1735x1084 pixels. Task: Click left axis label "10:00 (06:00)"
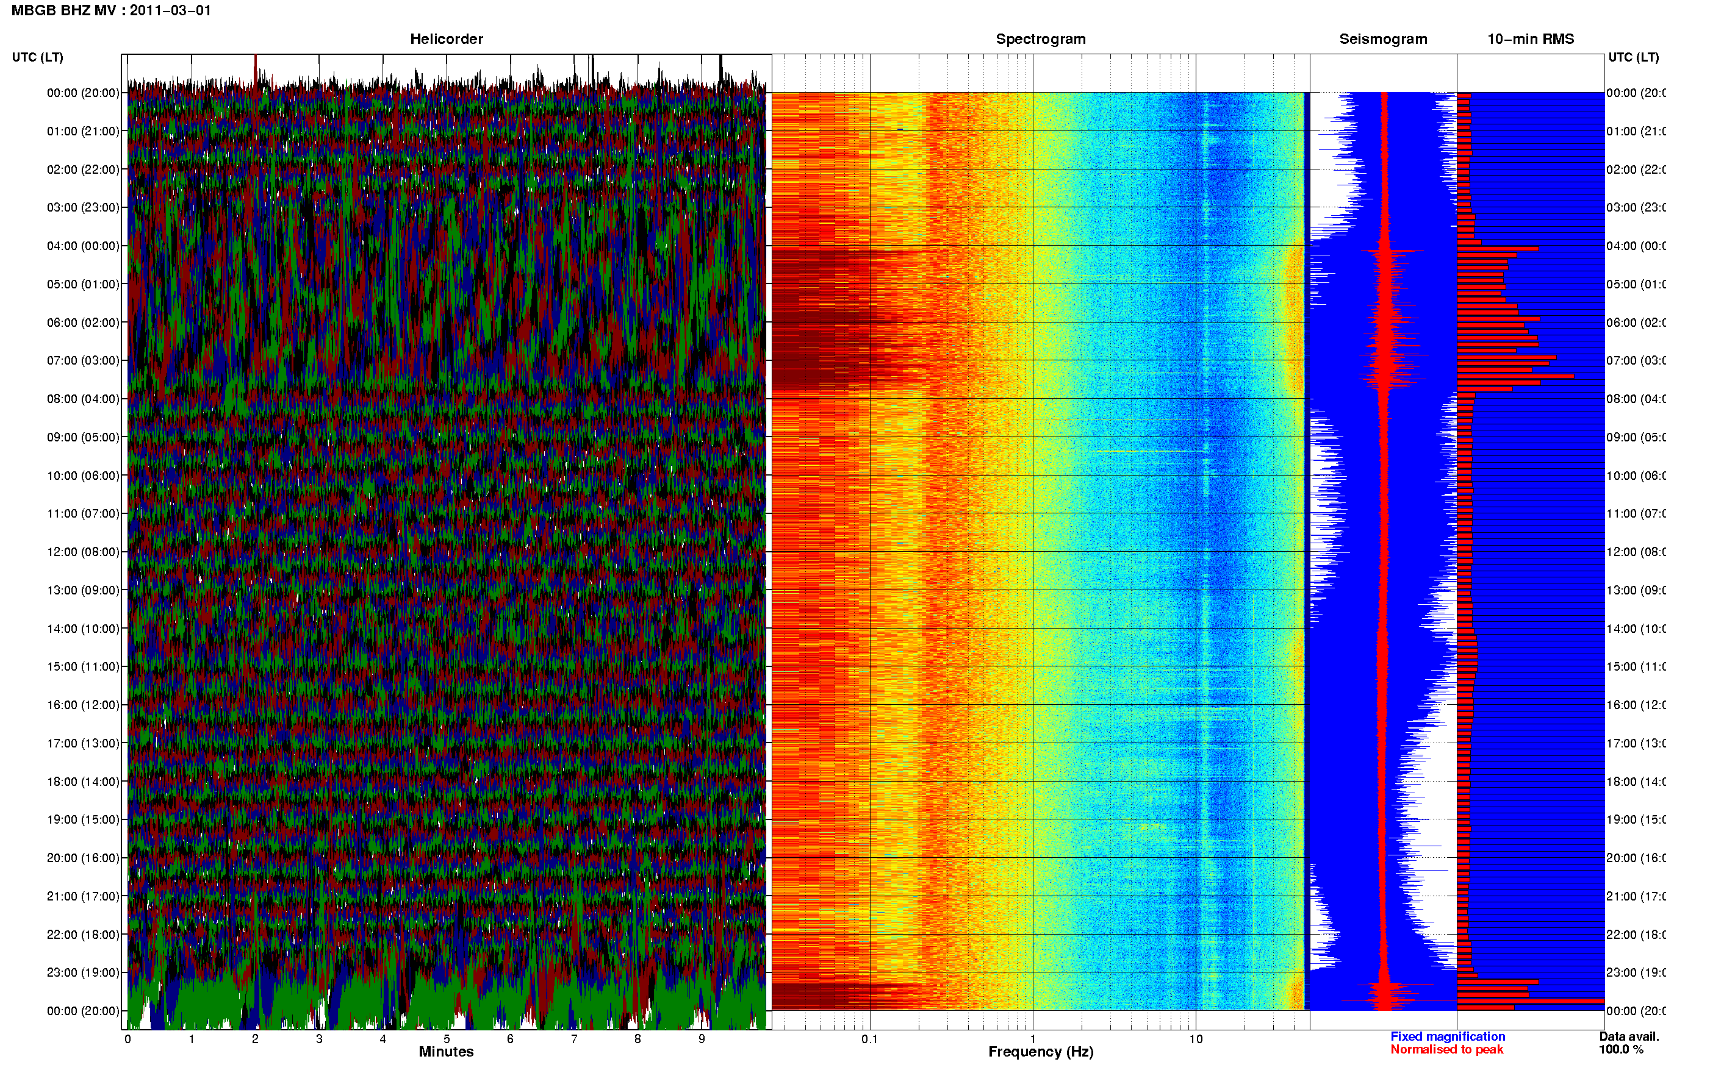pyautogui.click(x=83, y=476)
